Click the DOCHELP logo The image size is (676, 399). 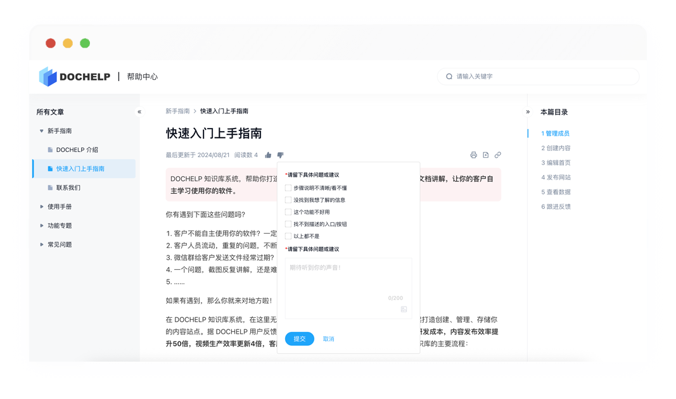click(75, 77)
